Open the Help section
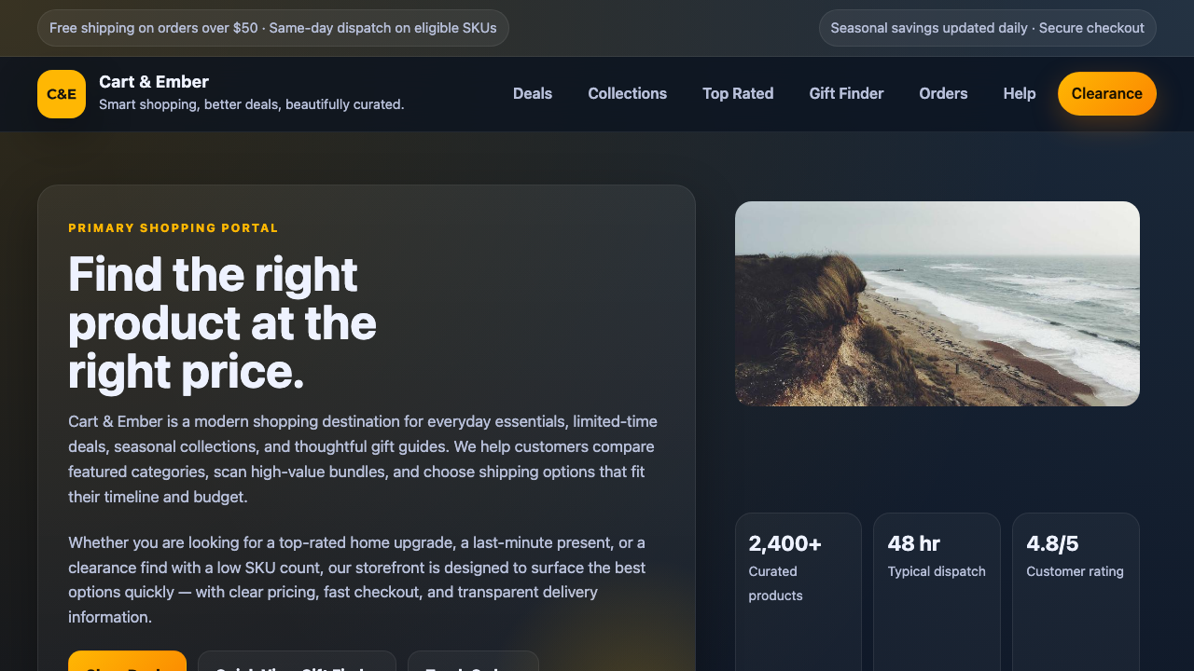The image size is (1194, 671). pos(1020,93)
